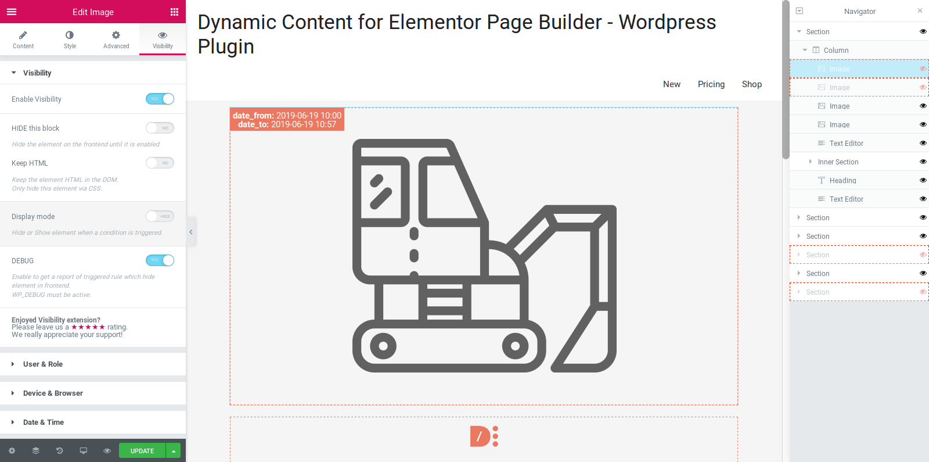This screenshot has width=929, height=462.
Task: Open Responsive mode monitor icon
Action: click(83, 450)
